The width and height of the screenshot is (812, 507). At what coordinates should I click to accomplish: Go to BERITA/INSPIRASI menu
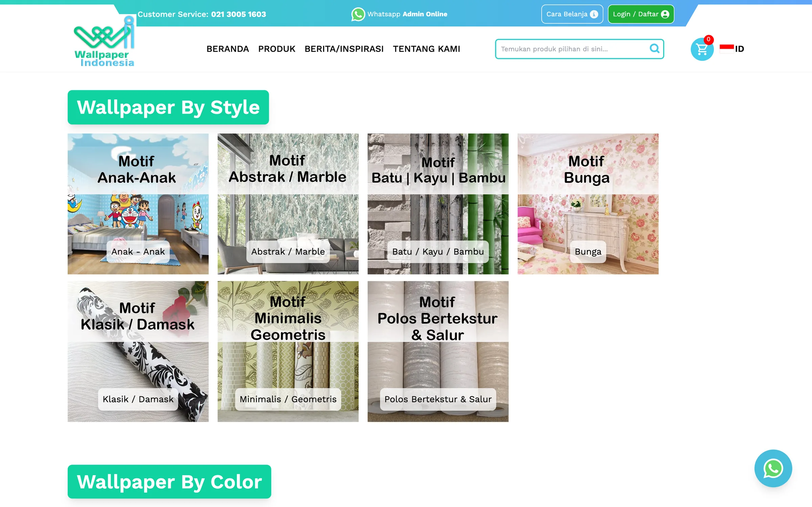[344, 49]
